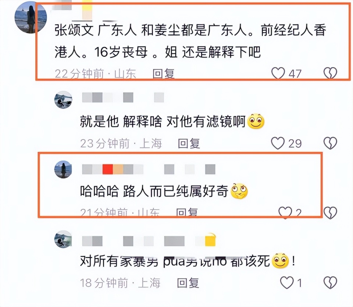Like the reply posted 18分钟前
This screenshot has height=307, width=353.
click(x=287, y=283)
